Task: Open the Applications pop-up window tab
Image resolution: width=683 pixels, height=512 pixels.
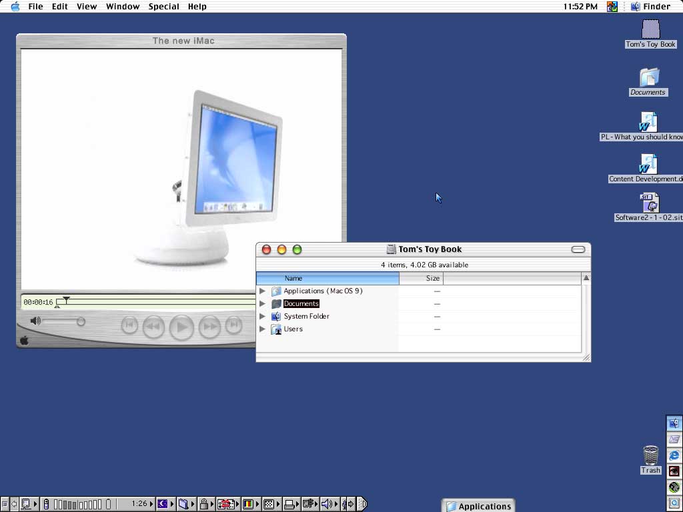Action: coord(478,506)
